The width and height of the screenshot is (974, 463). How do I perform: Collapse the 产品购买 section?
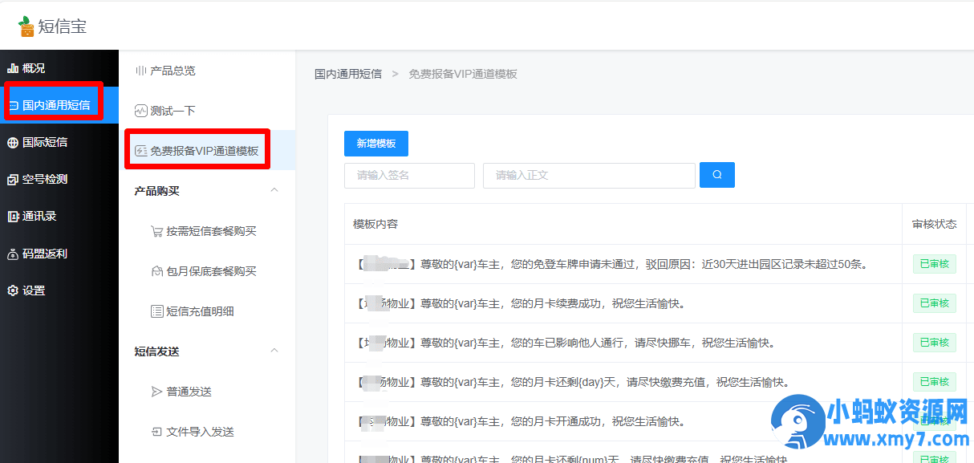point(274,190)
